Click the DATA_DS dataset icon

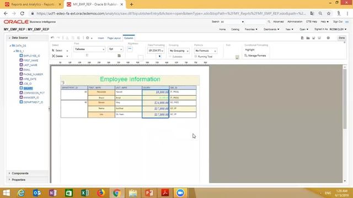point(13,45)
